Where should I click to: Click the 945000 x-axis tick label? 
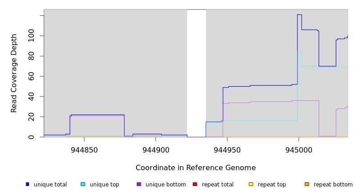click(298, 150)
